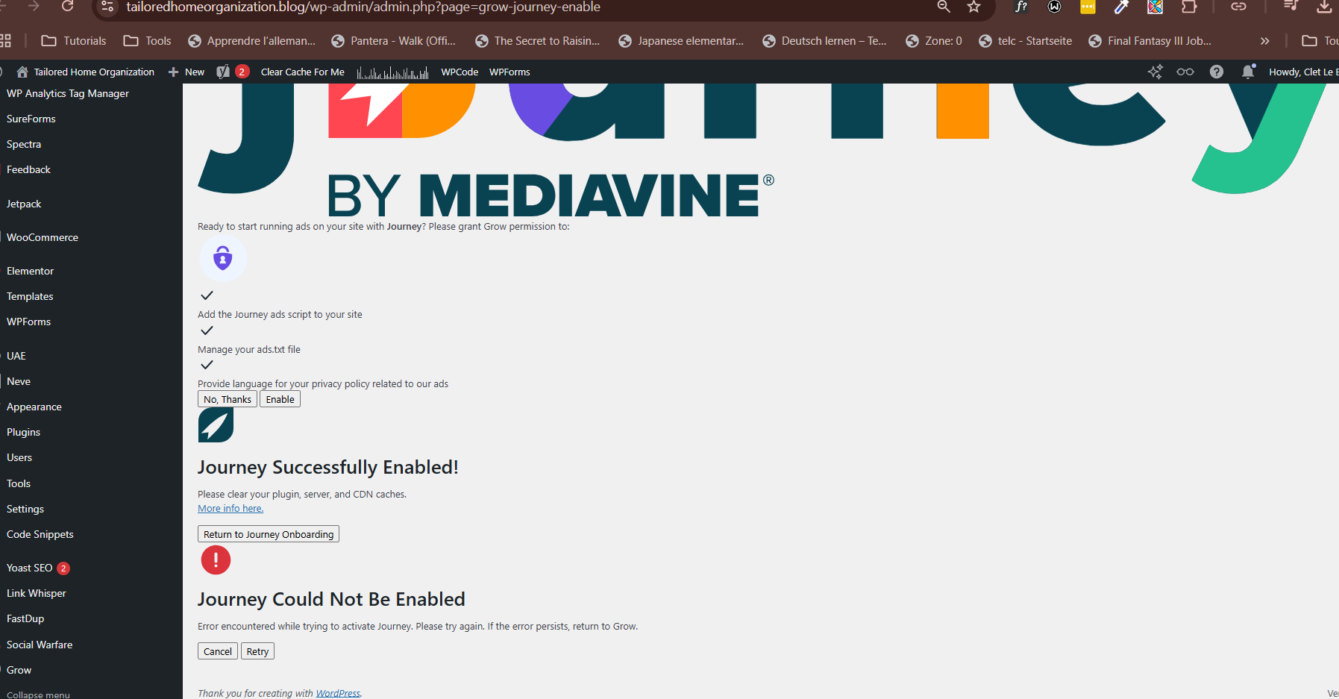Follow the More info here link

point(231,508)
